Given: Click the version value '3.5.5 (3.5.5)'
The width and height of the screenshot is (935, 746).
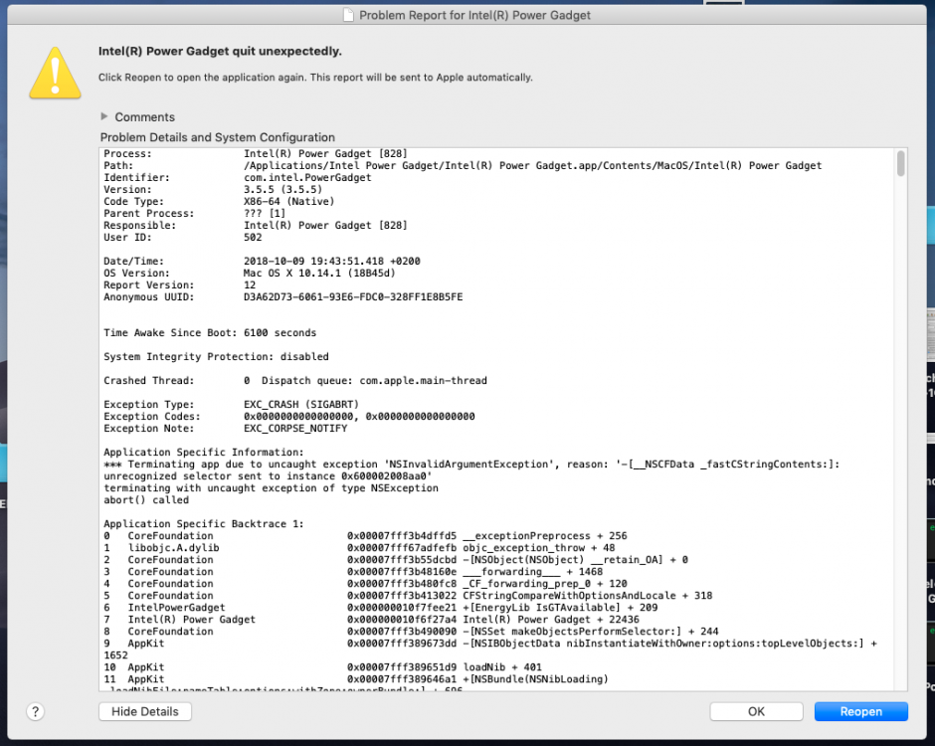Looking at the screenshot, I should pos(282,190).
